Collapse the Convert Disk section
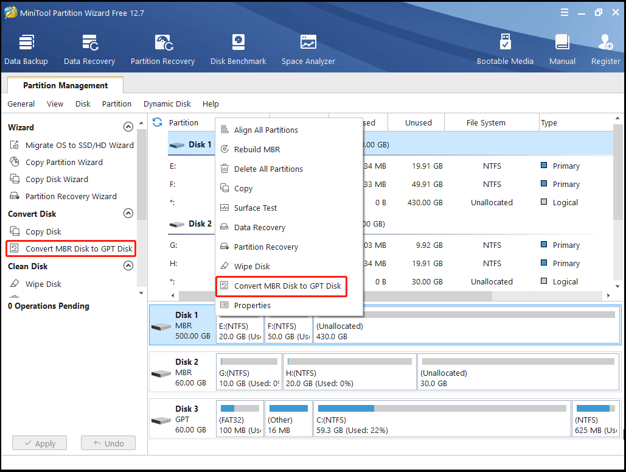Viewport: 626px width, 472px height. point(128,213)
